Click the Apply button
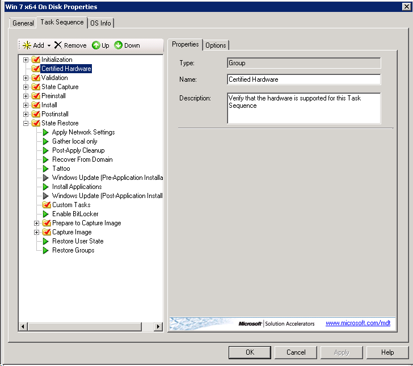 [x=342, y=352]
